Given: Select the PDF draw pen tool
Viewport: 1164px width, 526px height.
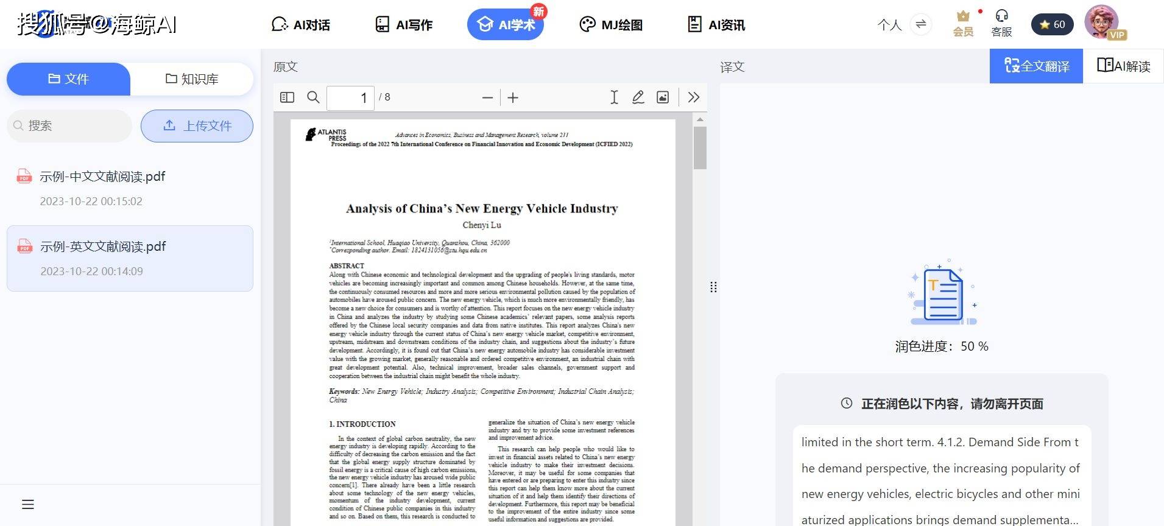Looking at the screenshot, I should (x=638, y=97).
